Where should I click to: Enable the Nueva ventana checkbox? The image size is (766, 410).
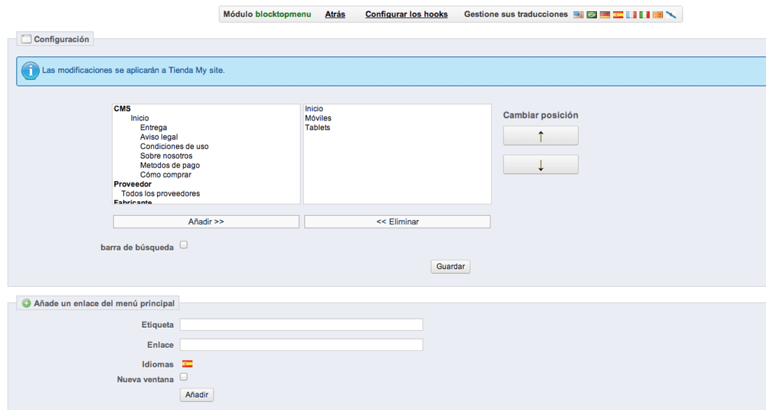(184, 377)
